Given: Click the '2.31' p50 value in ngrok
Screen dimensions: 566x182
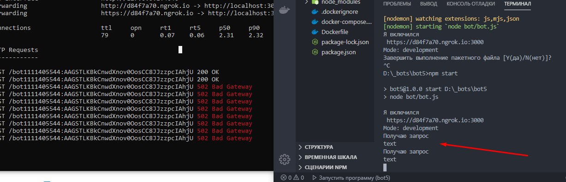Looking at the screenshot, I should point(226,35).
